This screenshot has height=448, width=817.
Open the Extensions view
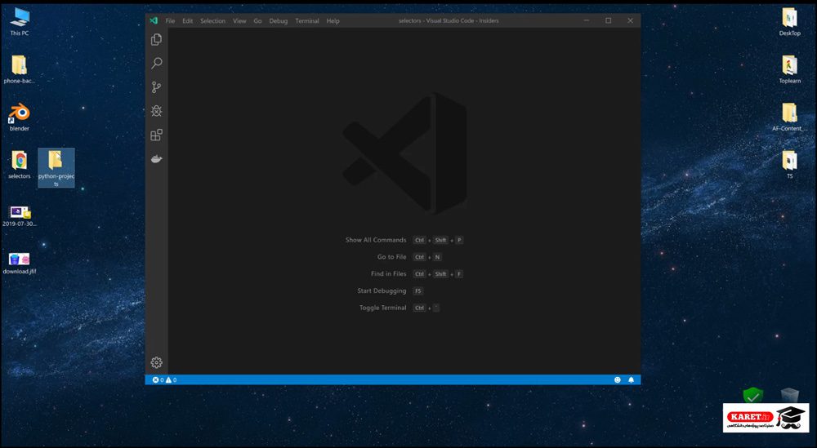pos(156,135)
